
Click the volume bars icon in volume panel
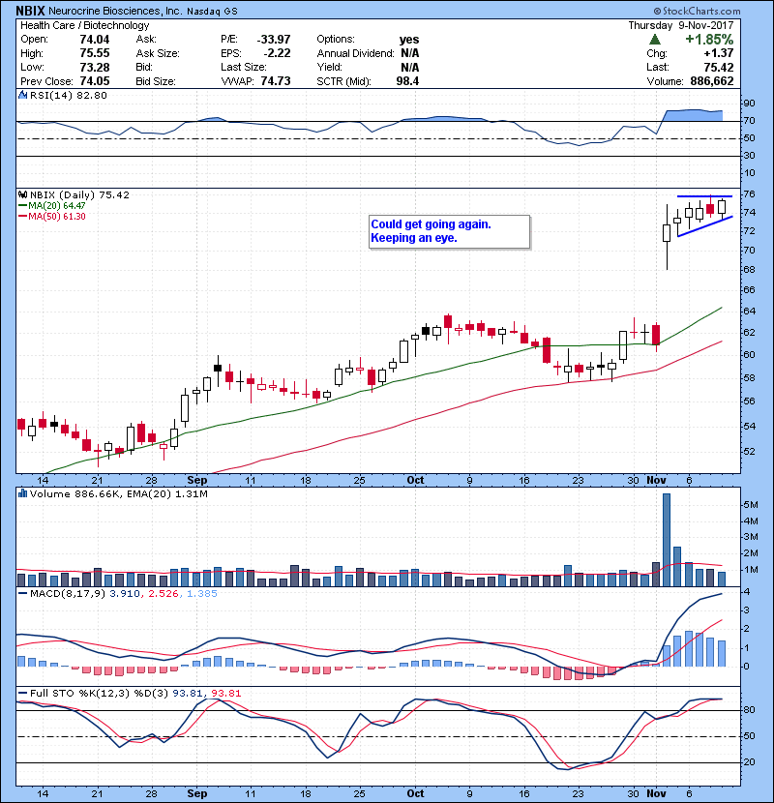click(x=22, y=493)
